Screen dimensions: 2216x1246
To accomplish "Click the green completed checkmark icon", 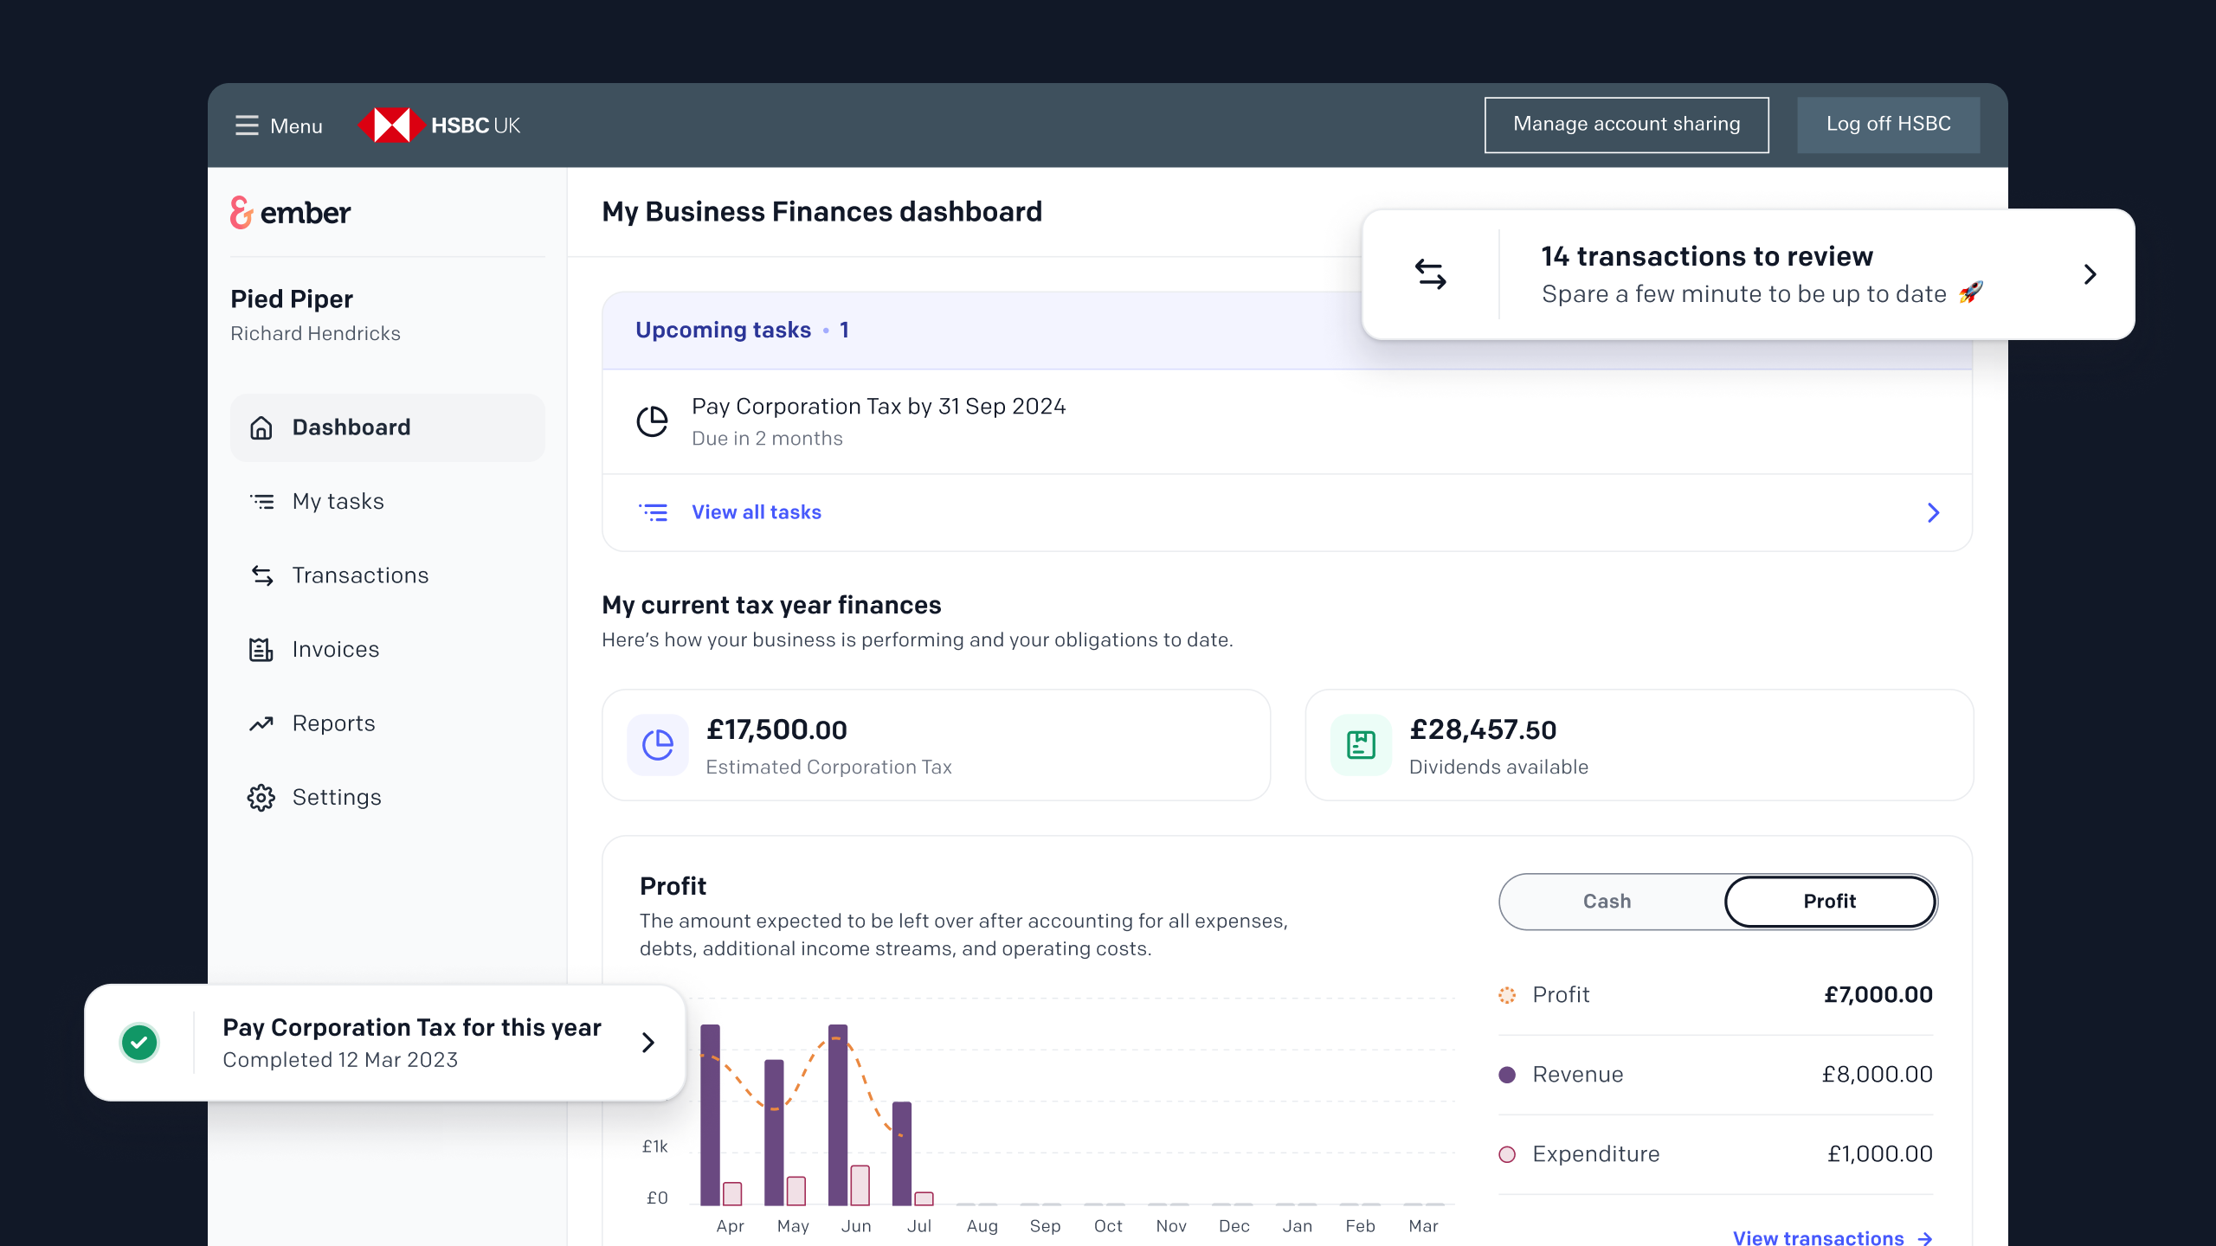I will (x=139, y=1042).
